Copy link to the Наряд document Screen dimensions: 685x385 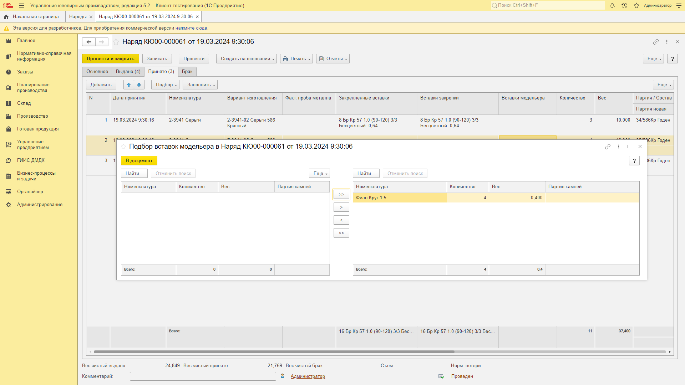click(x=656, y=42)
